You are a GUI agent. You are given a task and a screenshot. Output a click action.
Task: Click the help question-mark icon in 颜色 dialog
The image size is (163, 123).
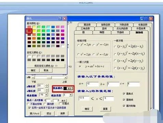(60, 18)
